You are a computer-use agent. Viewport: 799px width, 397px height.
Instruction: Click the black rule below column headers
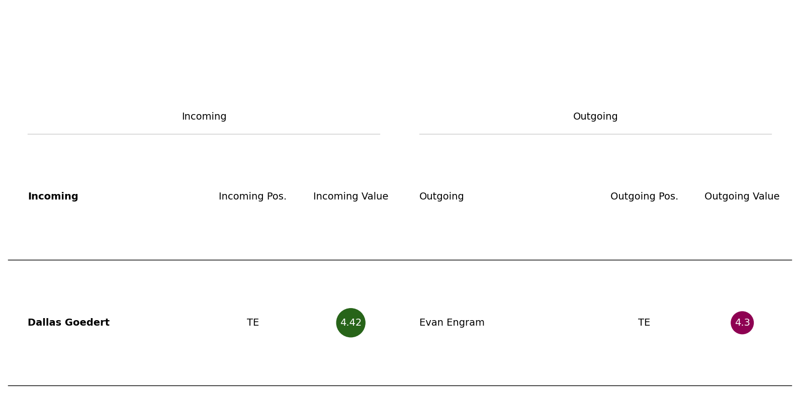click(x=400, y=260)
